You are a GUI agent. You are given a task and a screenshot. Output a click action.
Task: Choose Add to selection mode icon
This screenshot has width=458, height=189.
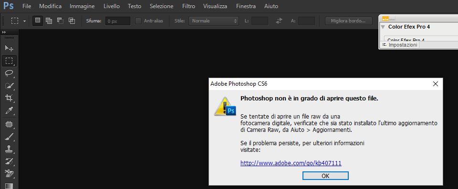click(x=49, y=20)
